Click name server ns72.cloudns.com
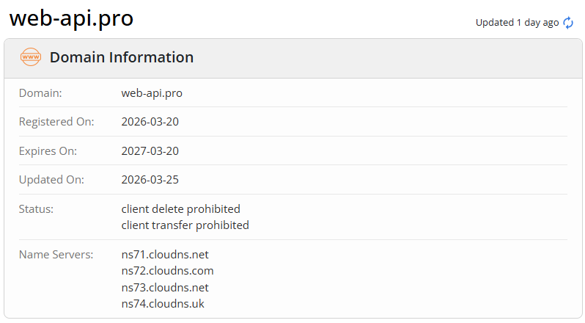The height and width of the screenshot is (323, 585). [168, 271]
